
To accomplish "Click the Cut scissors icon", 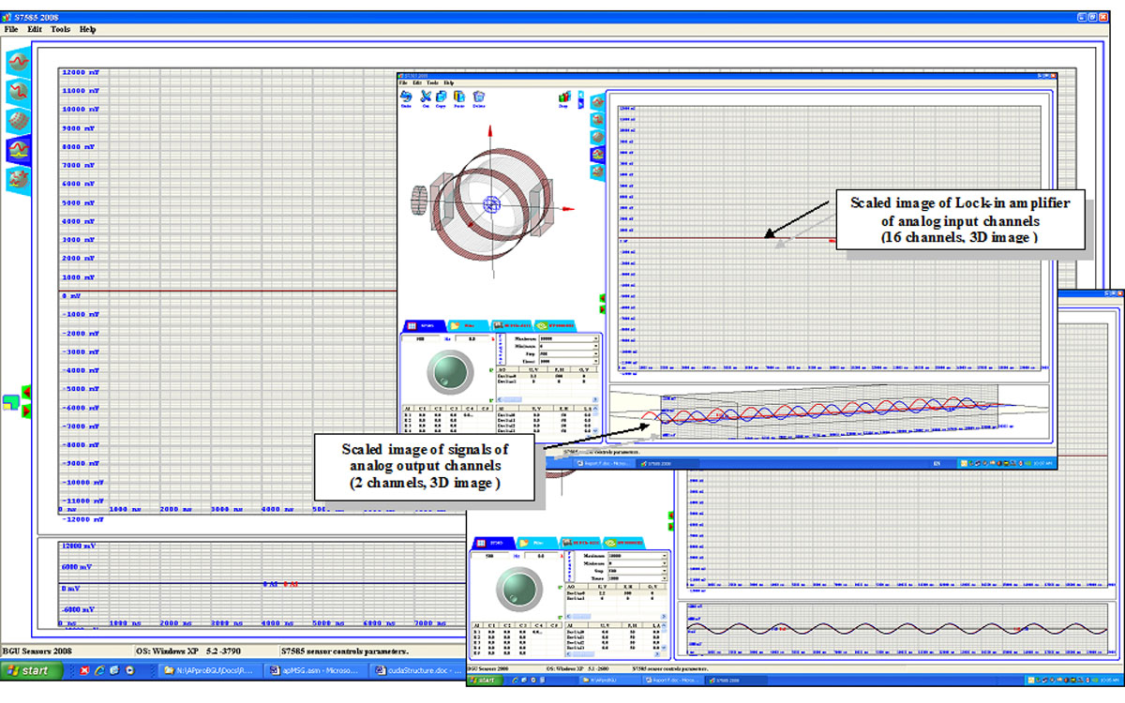I will (425, 97).
